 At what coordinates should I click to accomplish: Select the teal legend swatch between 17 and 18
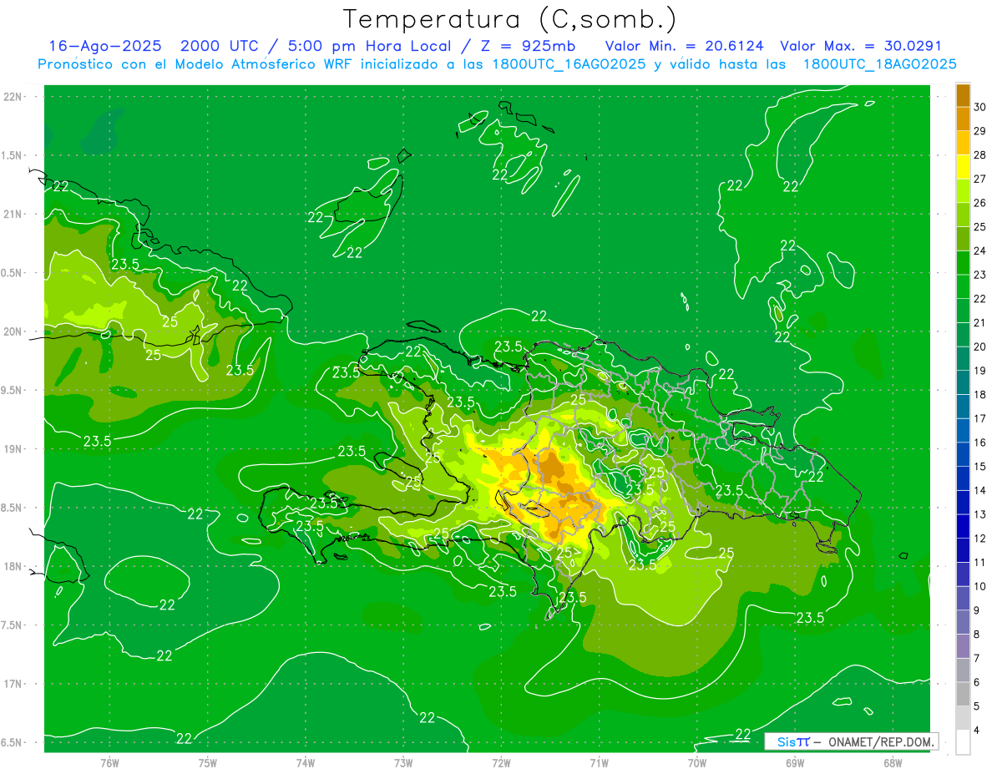pyautogui.click(x=963, y=407)
